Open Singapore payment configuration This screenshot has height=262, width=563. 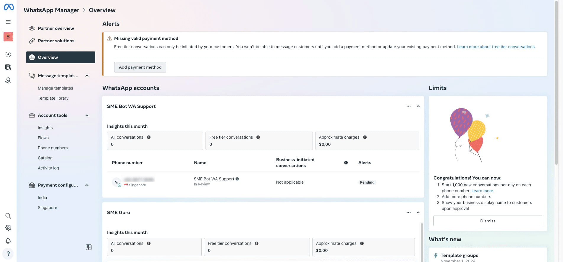[x=48, y=208]
